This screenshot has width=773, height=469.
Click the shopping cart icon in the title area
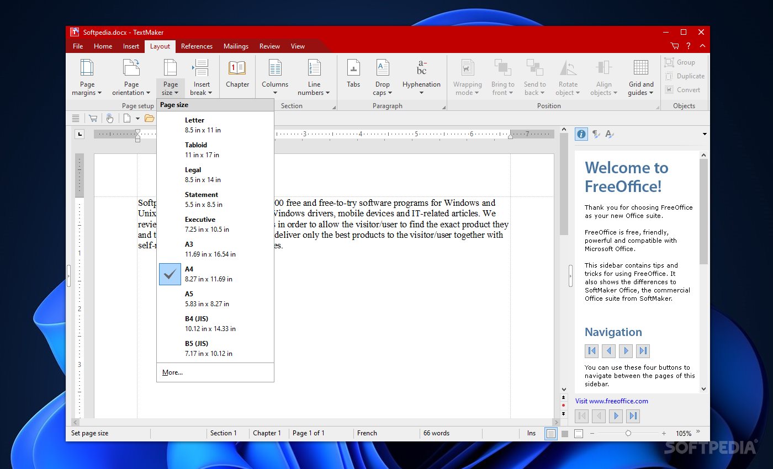[x=675, y=46]
